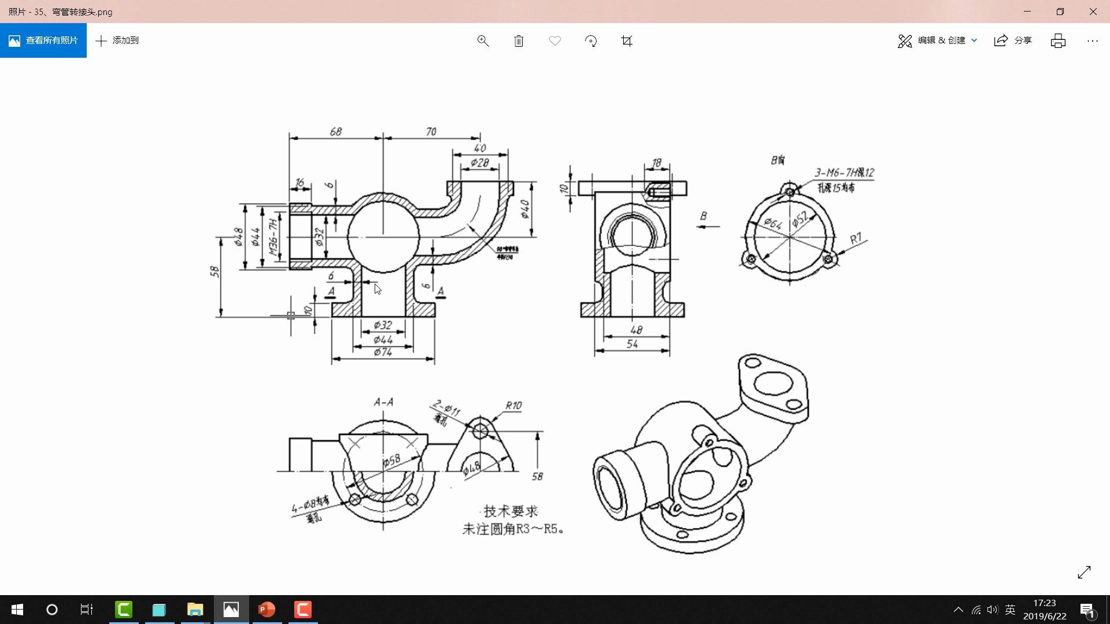The height and width of the screenshot is (624, 1110).
Task: Open the teal square app on the taskbar
Action: [x=159, y=610]
